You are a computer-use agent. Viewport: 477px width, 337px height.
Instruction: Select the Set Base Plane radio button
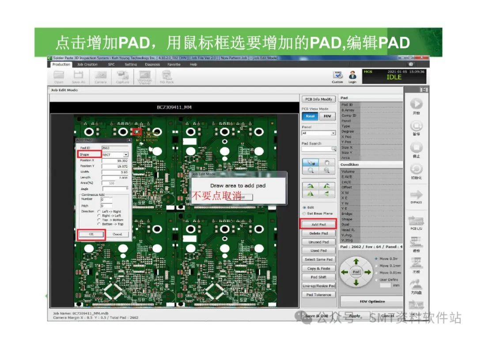[304, 213]
